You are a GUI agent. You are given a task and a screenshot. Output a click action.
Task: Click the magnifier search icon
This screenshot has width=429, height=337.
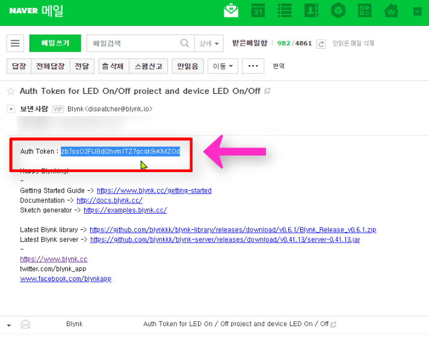[x=185, y=43]
